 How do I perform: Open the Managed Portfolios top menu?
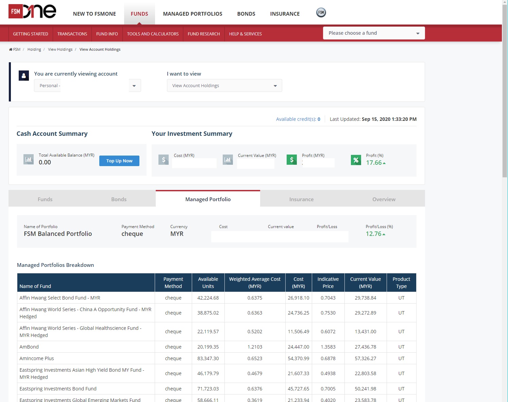[x=193, y=14]
